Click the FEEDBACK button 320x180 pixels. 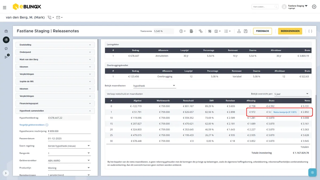tap(262, 31)
